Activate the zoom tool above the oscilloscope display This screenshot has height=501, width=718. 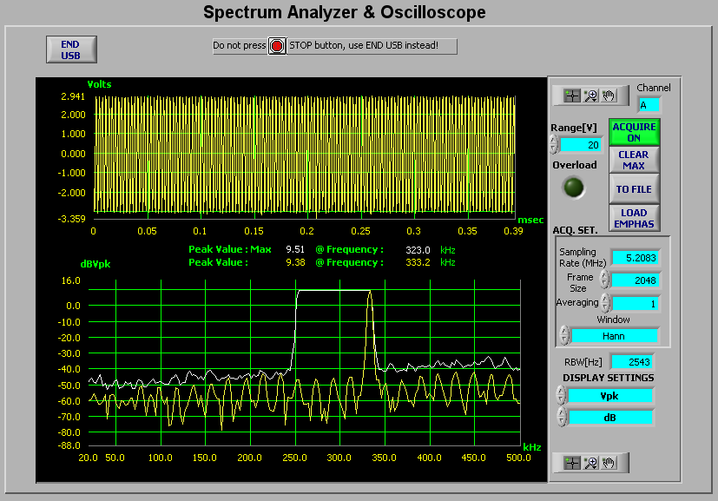pos(590,96)
